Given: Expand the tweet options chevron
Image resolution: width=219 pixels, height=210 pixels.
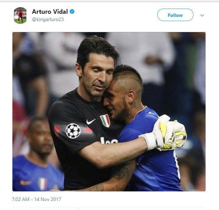Looking at the screenshot, I should (202, 16).
